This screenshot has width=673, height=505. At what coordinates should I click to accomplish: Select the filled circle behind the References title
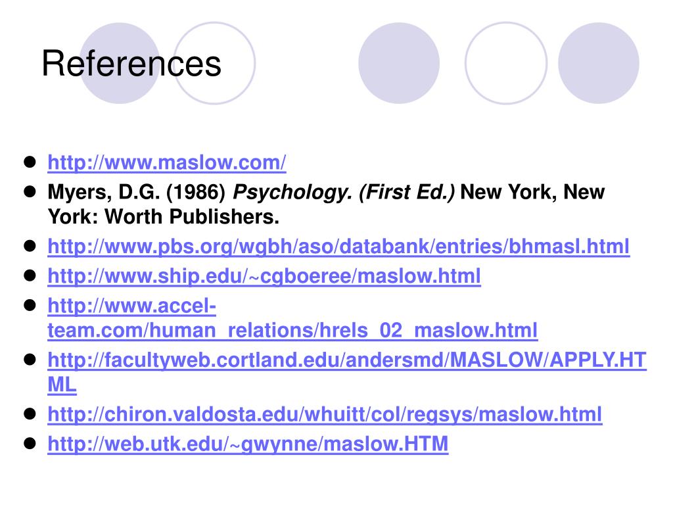click(x=120, y=63)
